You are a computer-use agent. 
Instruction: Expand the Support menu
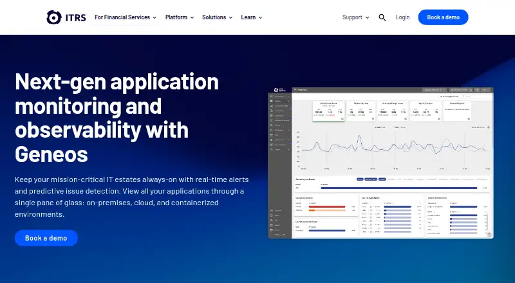point(356,17)
